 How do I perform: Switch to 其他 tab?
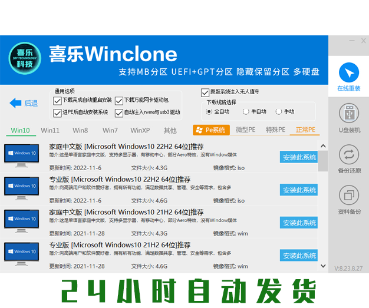click(x=170, y=130)
